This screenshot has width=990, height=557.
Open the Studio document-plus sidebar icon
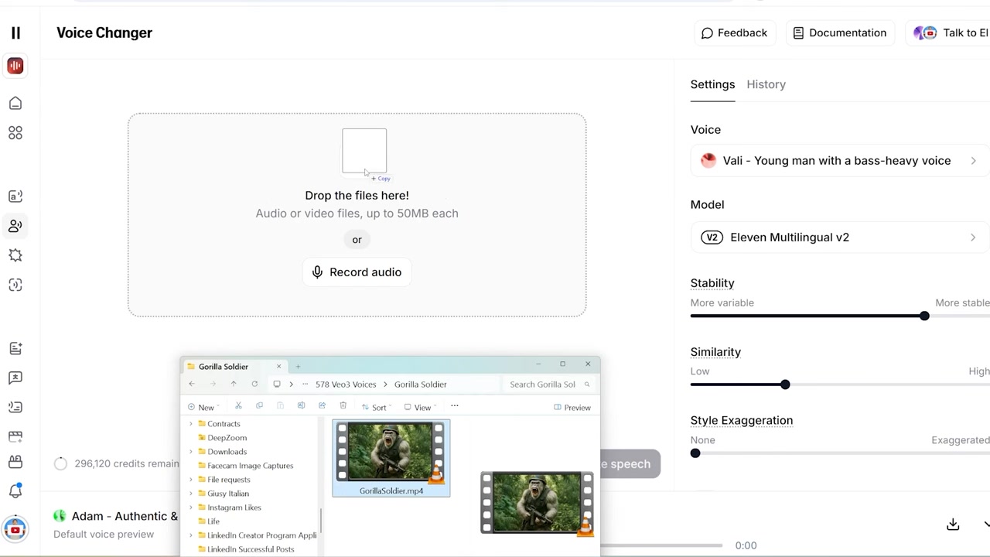tap(15, 349)
